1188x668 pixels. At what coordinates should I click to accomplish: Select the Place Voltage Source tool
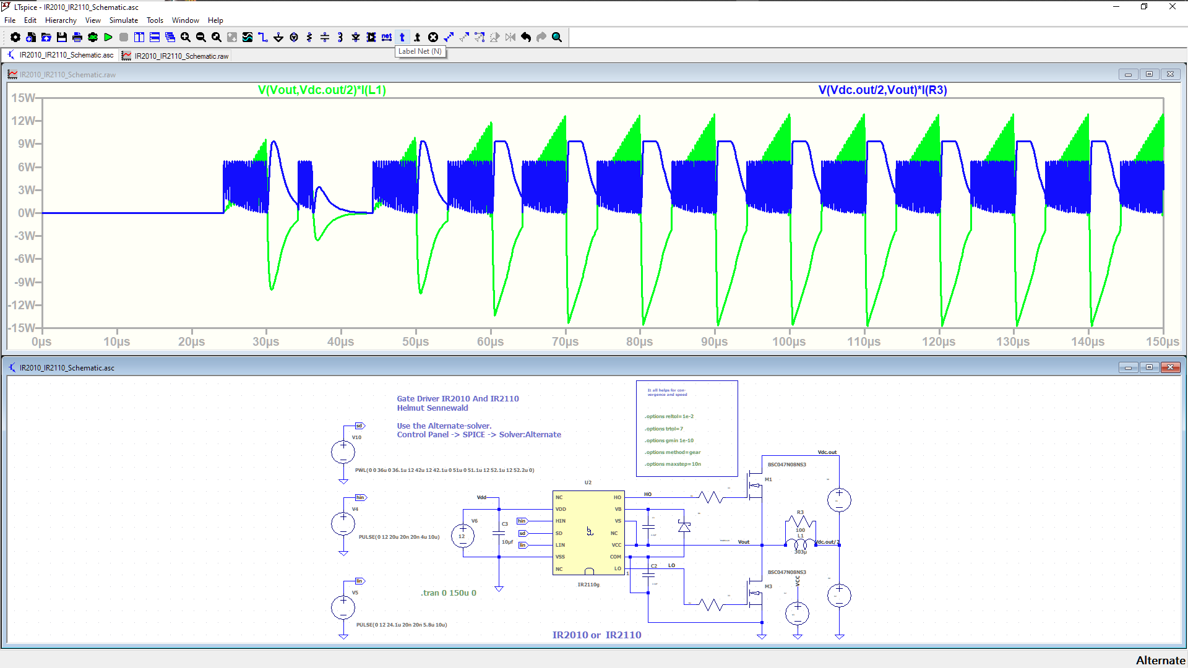pyautogui.click(x=294, y=37)
